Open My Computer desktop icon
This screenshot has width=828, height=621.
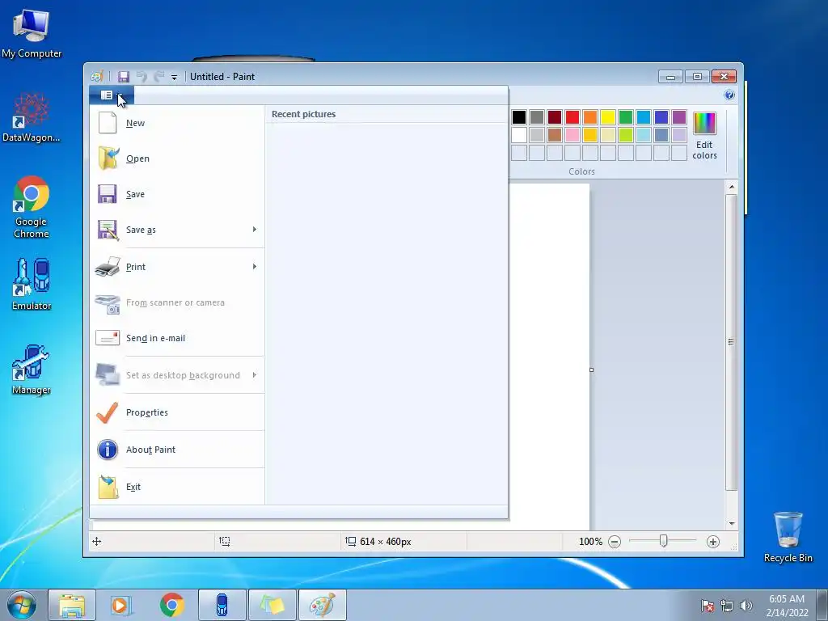(32, 33)
